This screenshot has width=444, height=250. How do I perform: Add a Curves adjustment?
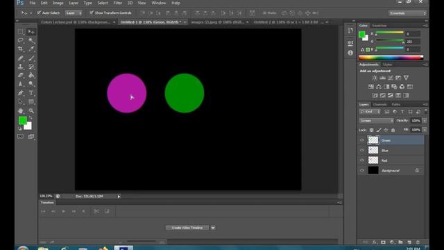tap(391, 78)
